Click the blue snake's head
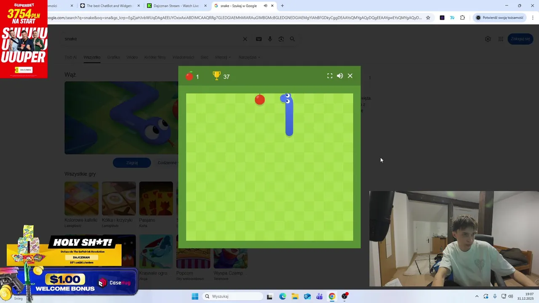 pos(287,98)
